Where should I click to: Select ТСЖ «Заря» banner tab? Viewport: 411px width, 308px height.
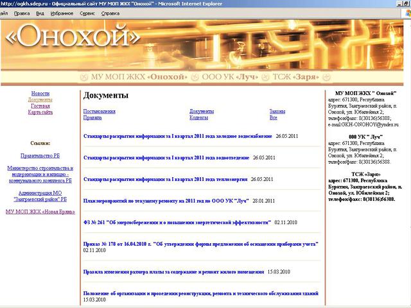point(295,77)
